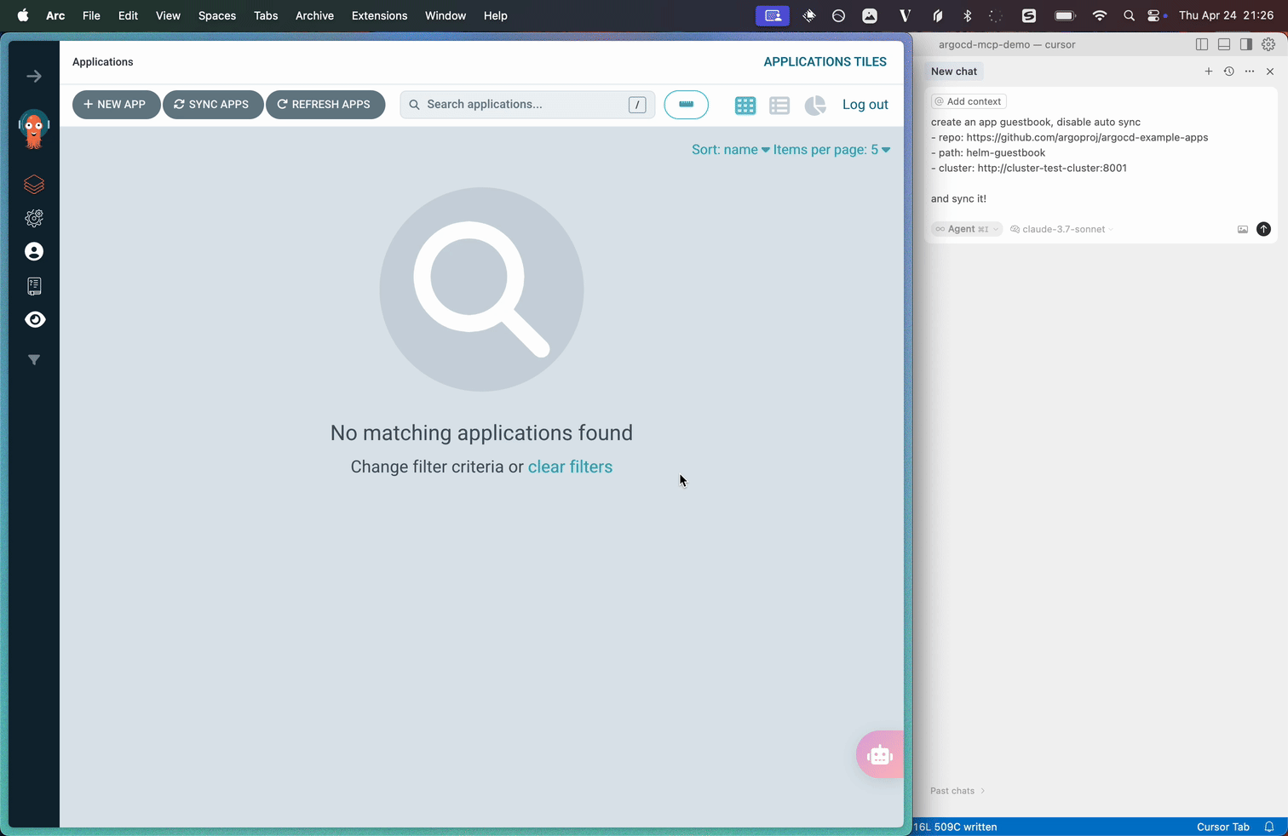Open the claude-3.7-sonnet model selector

pyautogui.click(x=1062, y=229)
